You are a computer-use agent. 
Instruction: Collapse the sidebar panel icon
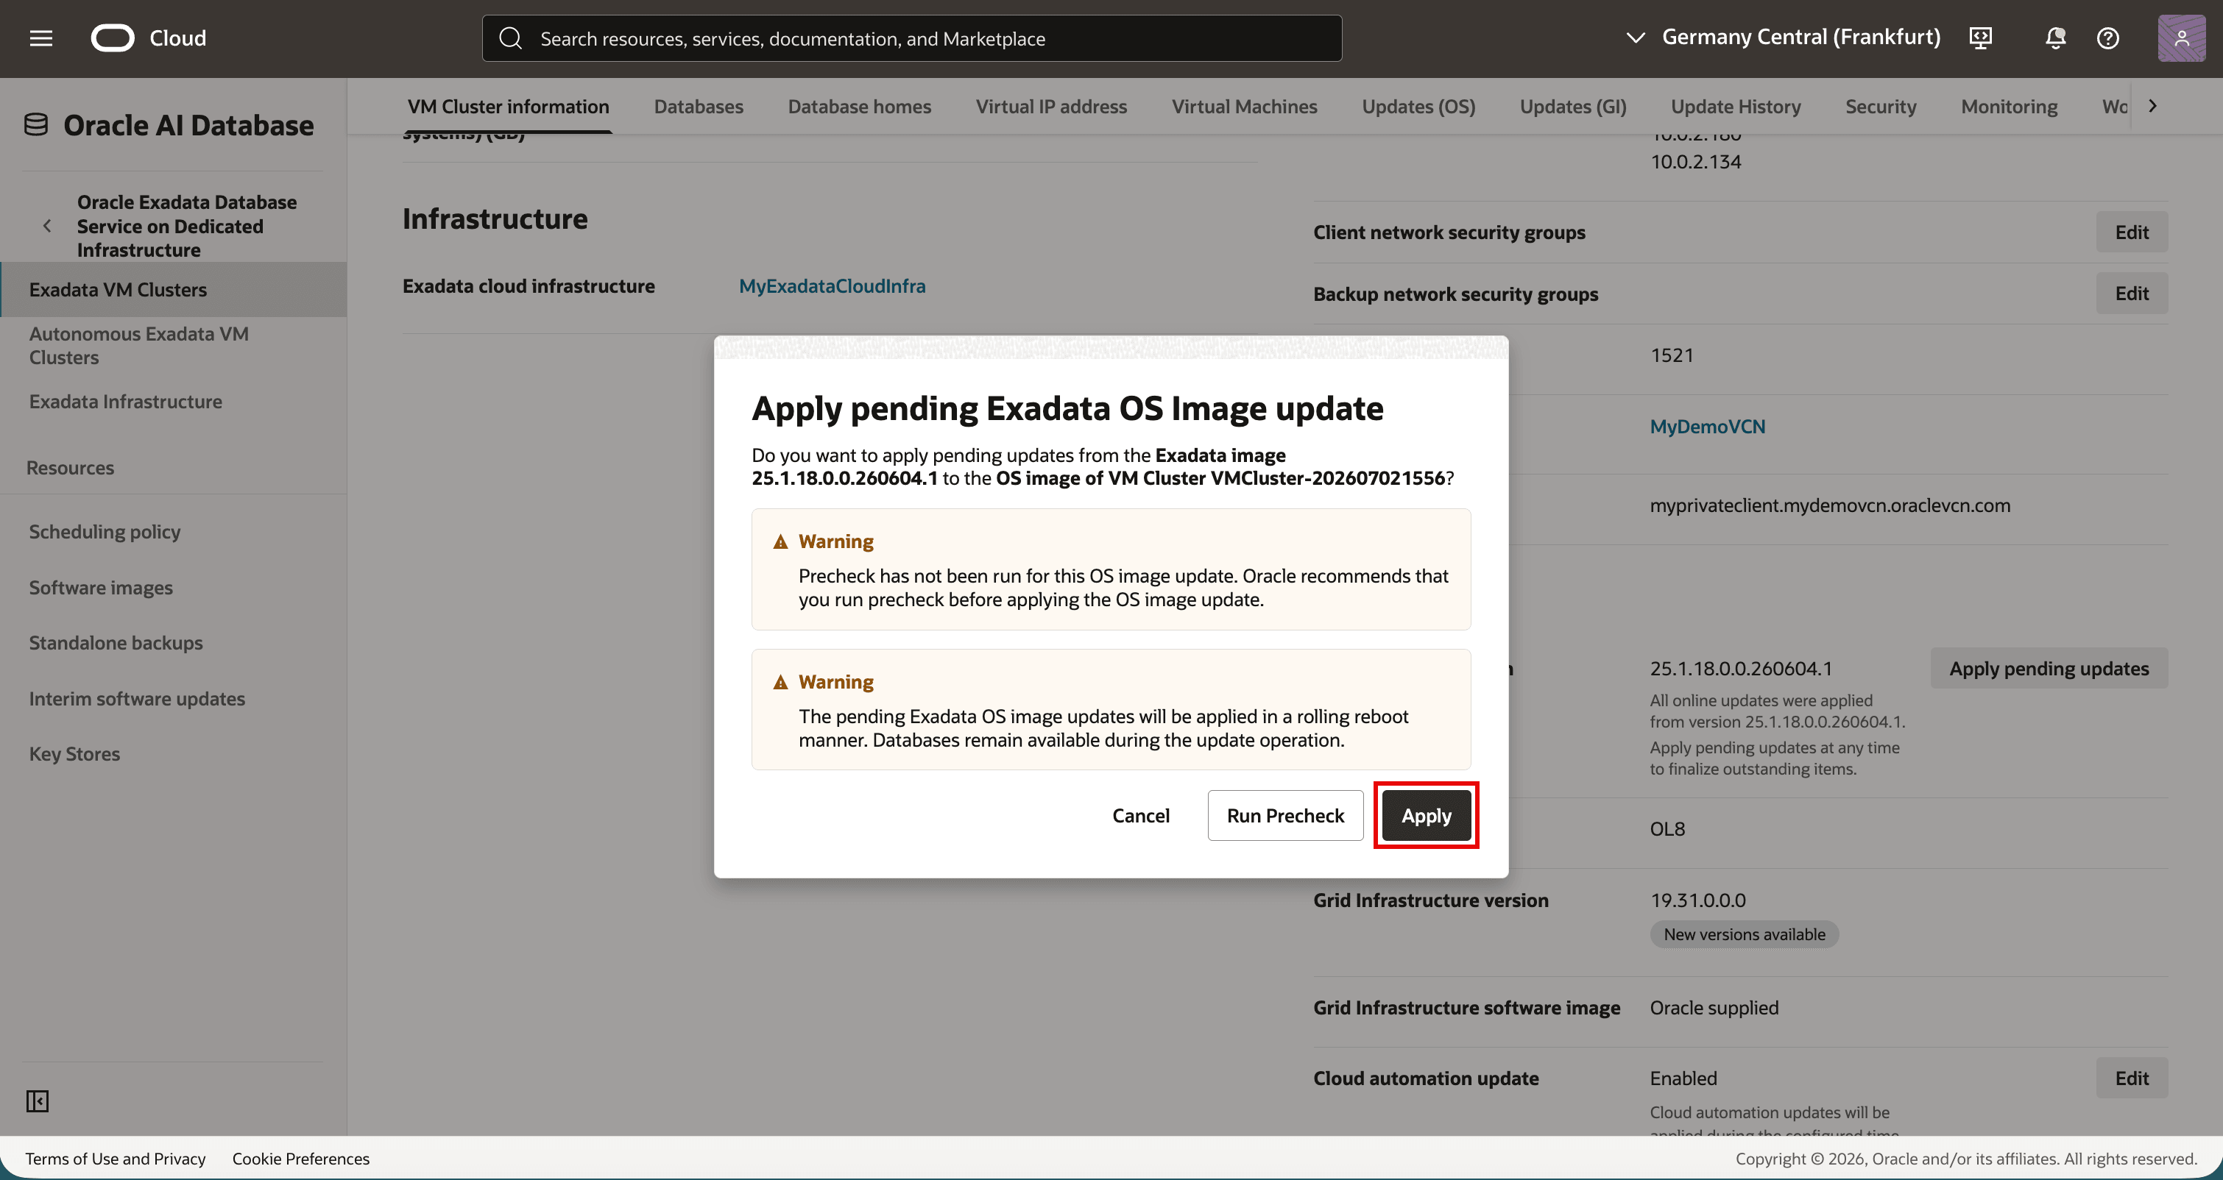coord(37,1101)
